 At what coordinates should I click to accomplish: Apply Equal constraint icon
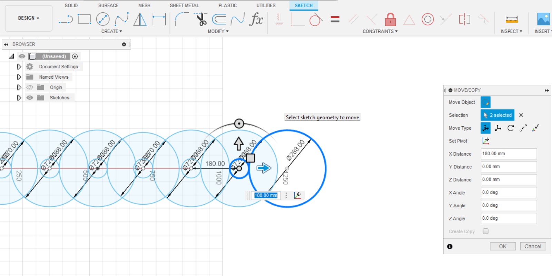click(335, 19)
